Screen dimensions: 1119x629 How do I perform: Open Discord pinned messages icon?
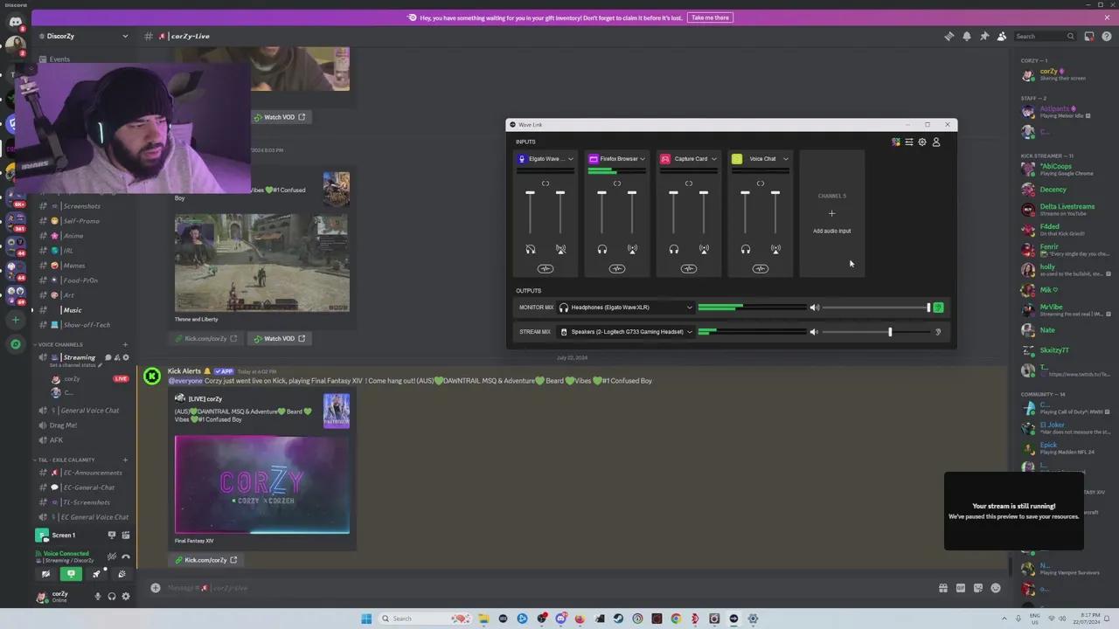pyautogui.click(x=984, y=36)
